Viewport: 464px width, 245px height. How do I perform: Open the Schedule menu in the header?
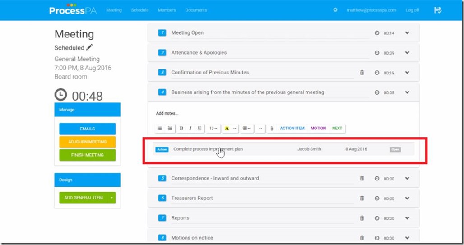pyautogui.click(x=139, y=10)
